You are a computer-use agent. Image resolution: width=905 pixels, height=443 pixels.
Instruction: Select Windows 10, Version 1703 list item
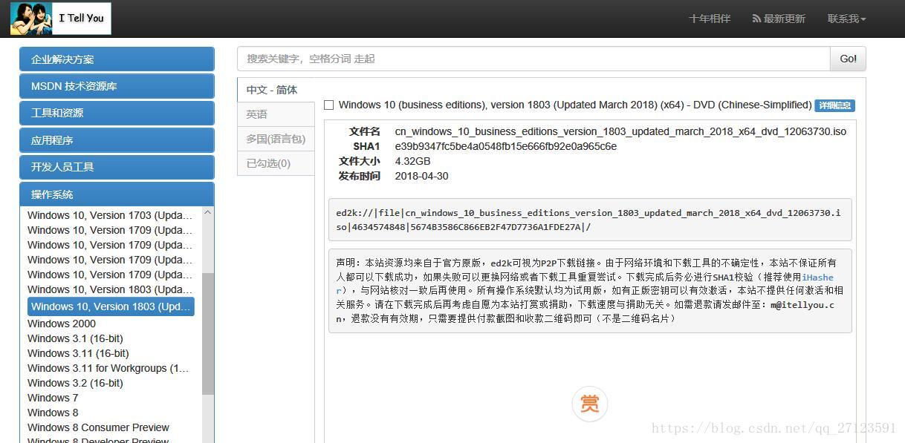pos(110,215)
